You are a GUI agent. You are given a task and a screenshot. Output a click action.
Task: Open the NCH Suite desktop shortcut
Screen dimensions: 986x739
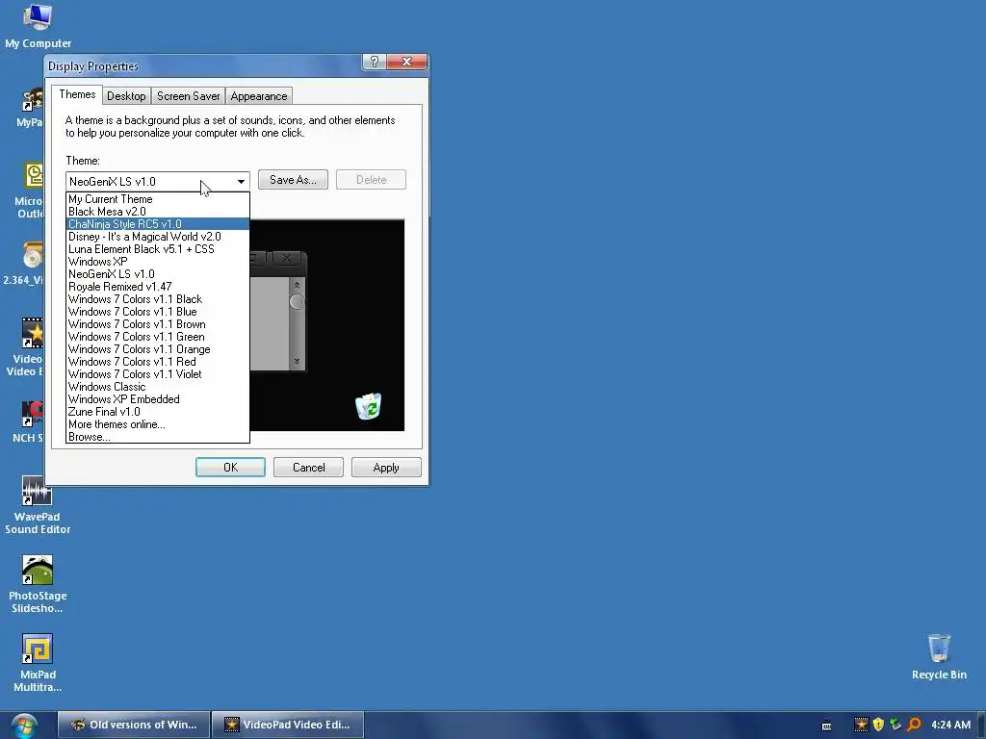point(30,421)
